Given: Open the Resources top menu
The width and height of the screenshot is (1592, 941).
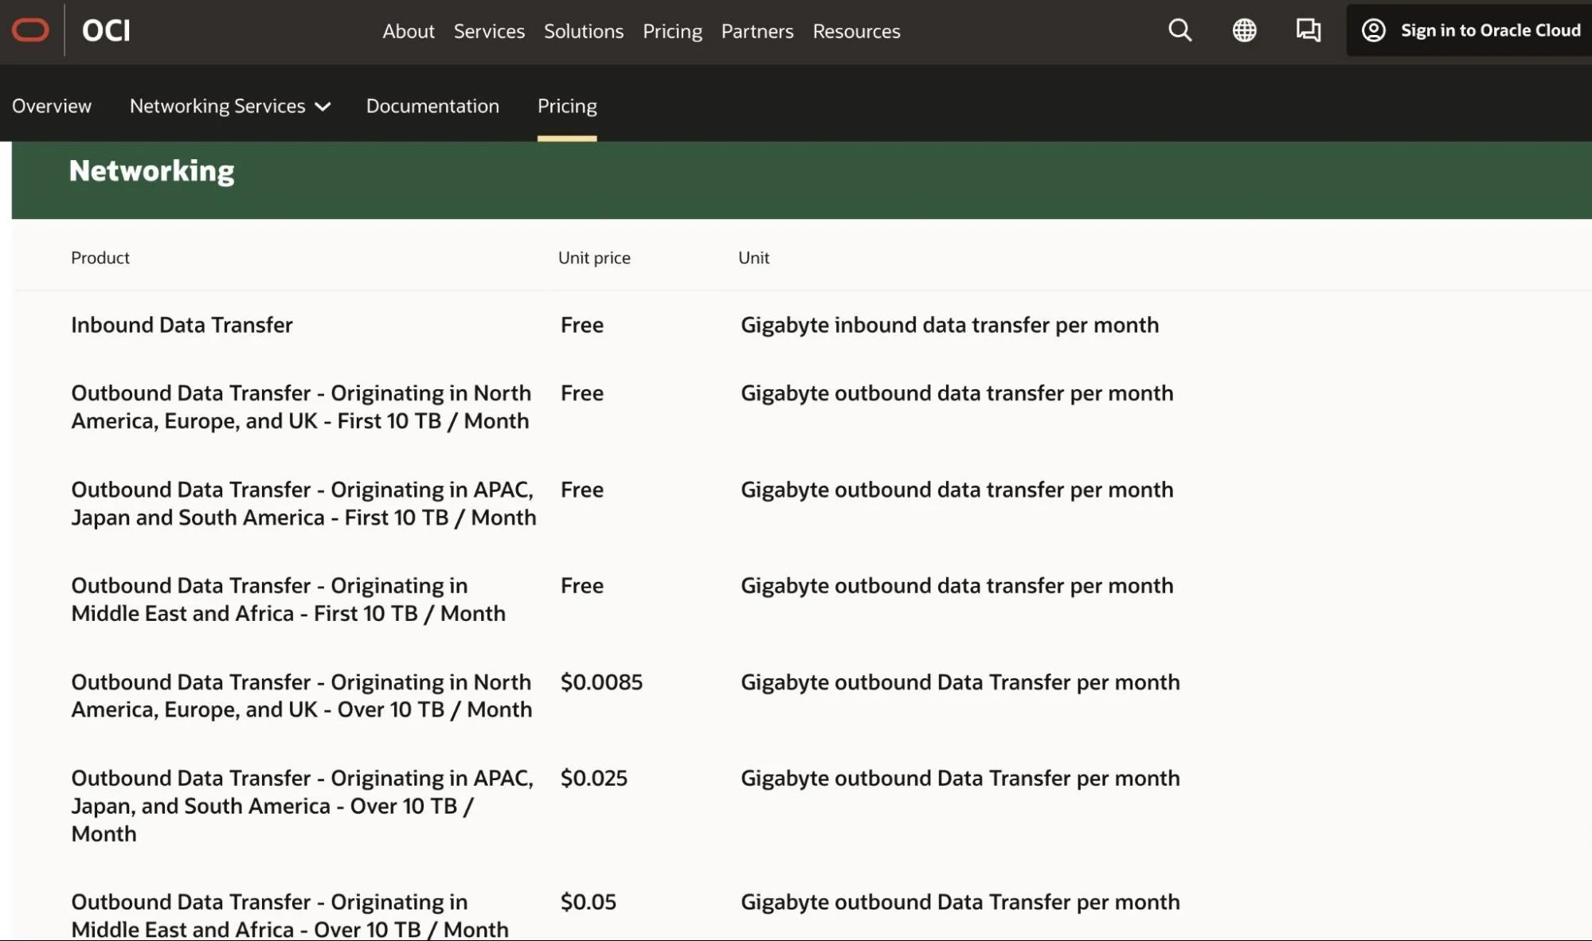Looking at the screenshot, I should 856,31.
